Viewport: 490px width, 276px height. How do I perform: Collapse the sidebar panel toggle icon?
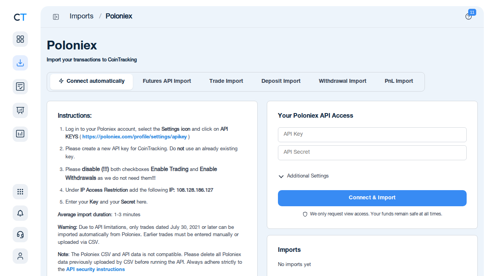[x=56, y=16]
